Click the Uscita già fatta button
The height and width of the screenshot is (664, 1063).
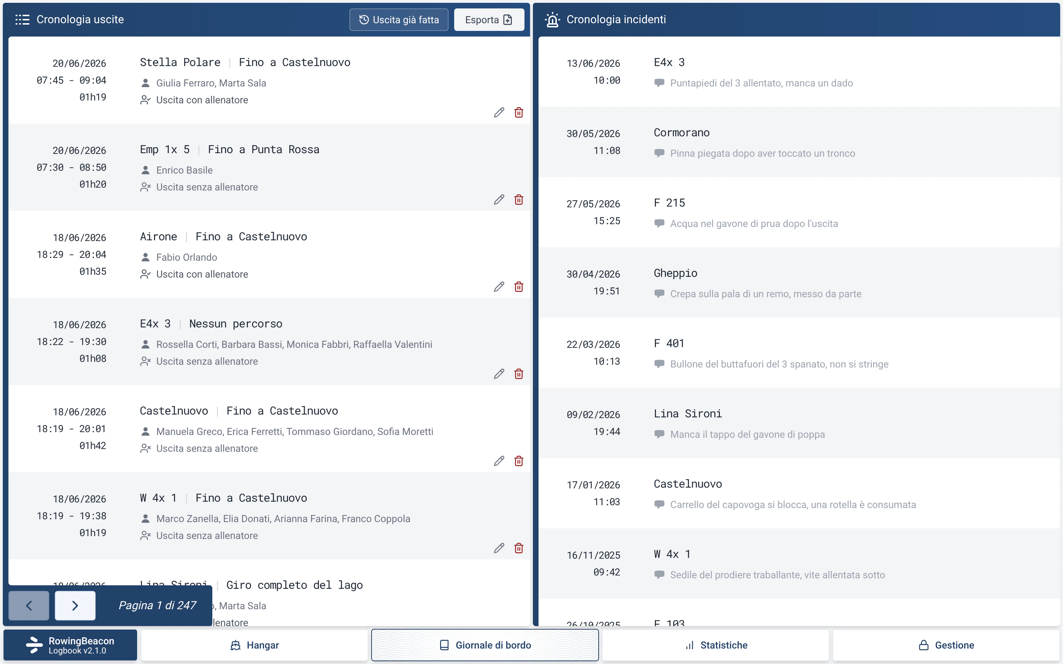(399, 20)
